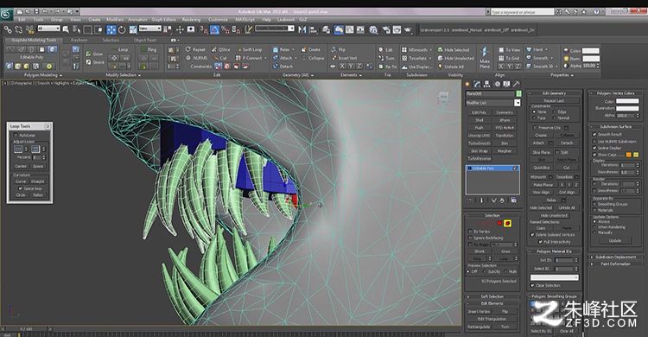
Task: Click the Save file icon in quick access bar
Action: pyautogui.click(x=36, y=11)
